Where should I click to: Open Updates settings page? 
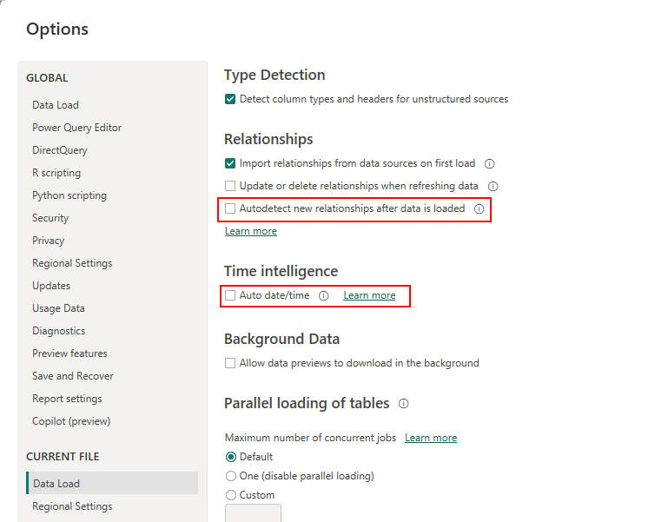51,286
